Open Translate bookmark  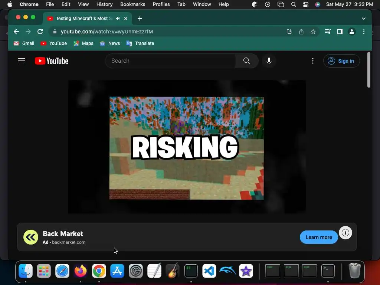(x=140, y=43)
